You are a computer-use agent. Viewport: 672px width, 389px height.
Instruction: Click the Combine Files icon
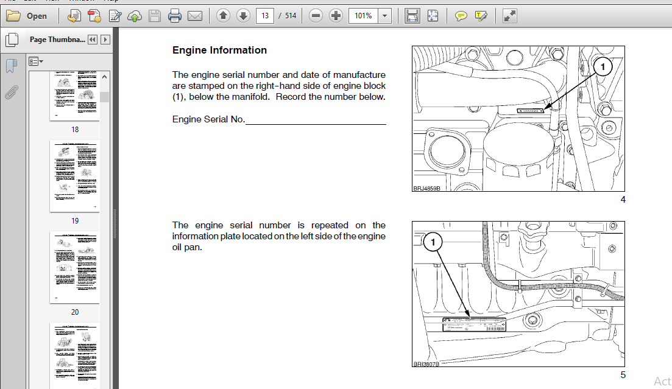94,16
